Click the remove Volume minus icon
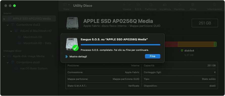Viewport: 225px width, 96px height. point(130,5)
